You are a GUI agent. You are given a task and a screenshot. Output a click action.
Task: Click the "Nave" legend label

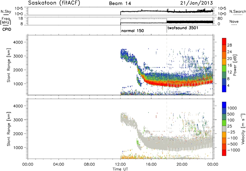234,21
